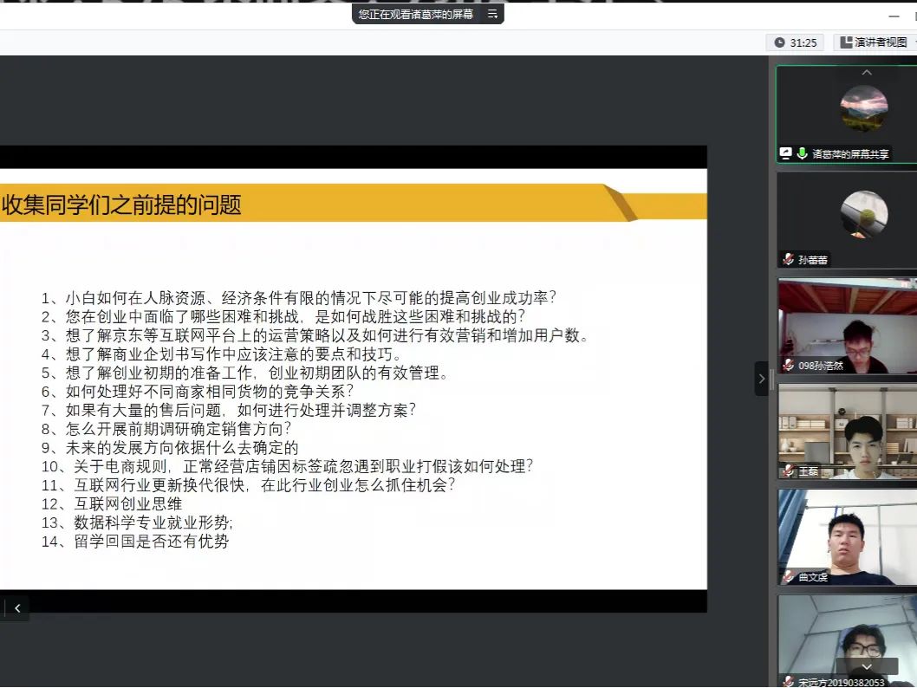Screen dimensions: 917x688
Task: Open the screen-viewing options menu icon
Action: pyautogui.click(x=492, y=14)
